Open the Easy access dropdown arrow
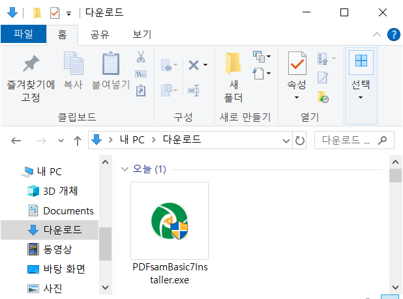The height and width of the screenshot is (299, 403). tap(269, 74)
